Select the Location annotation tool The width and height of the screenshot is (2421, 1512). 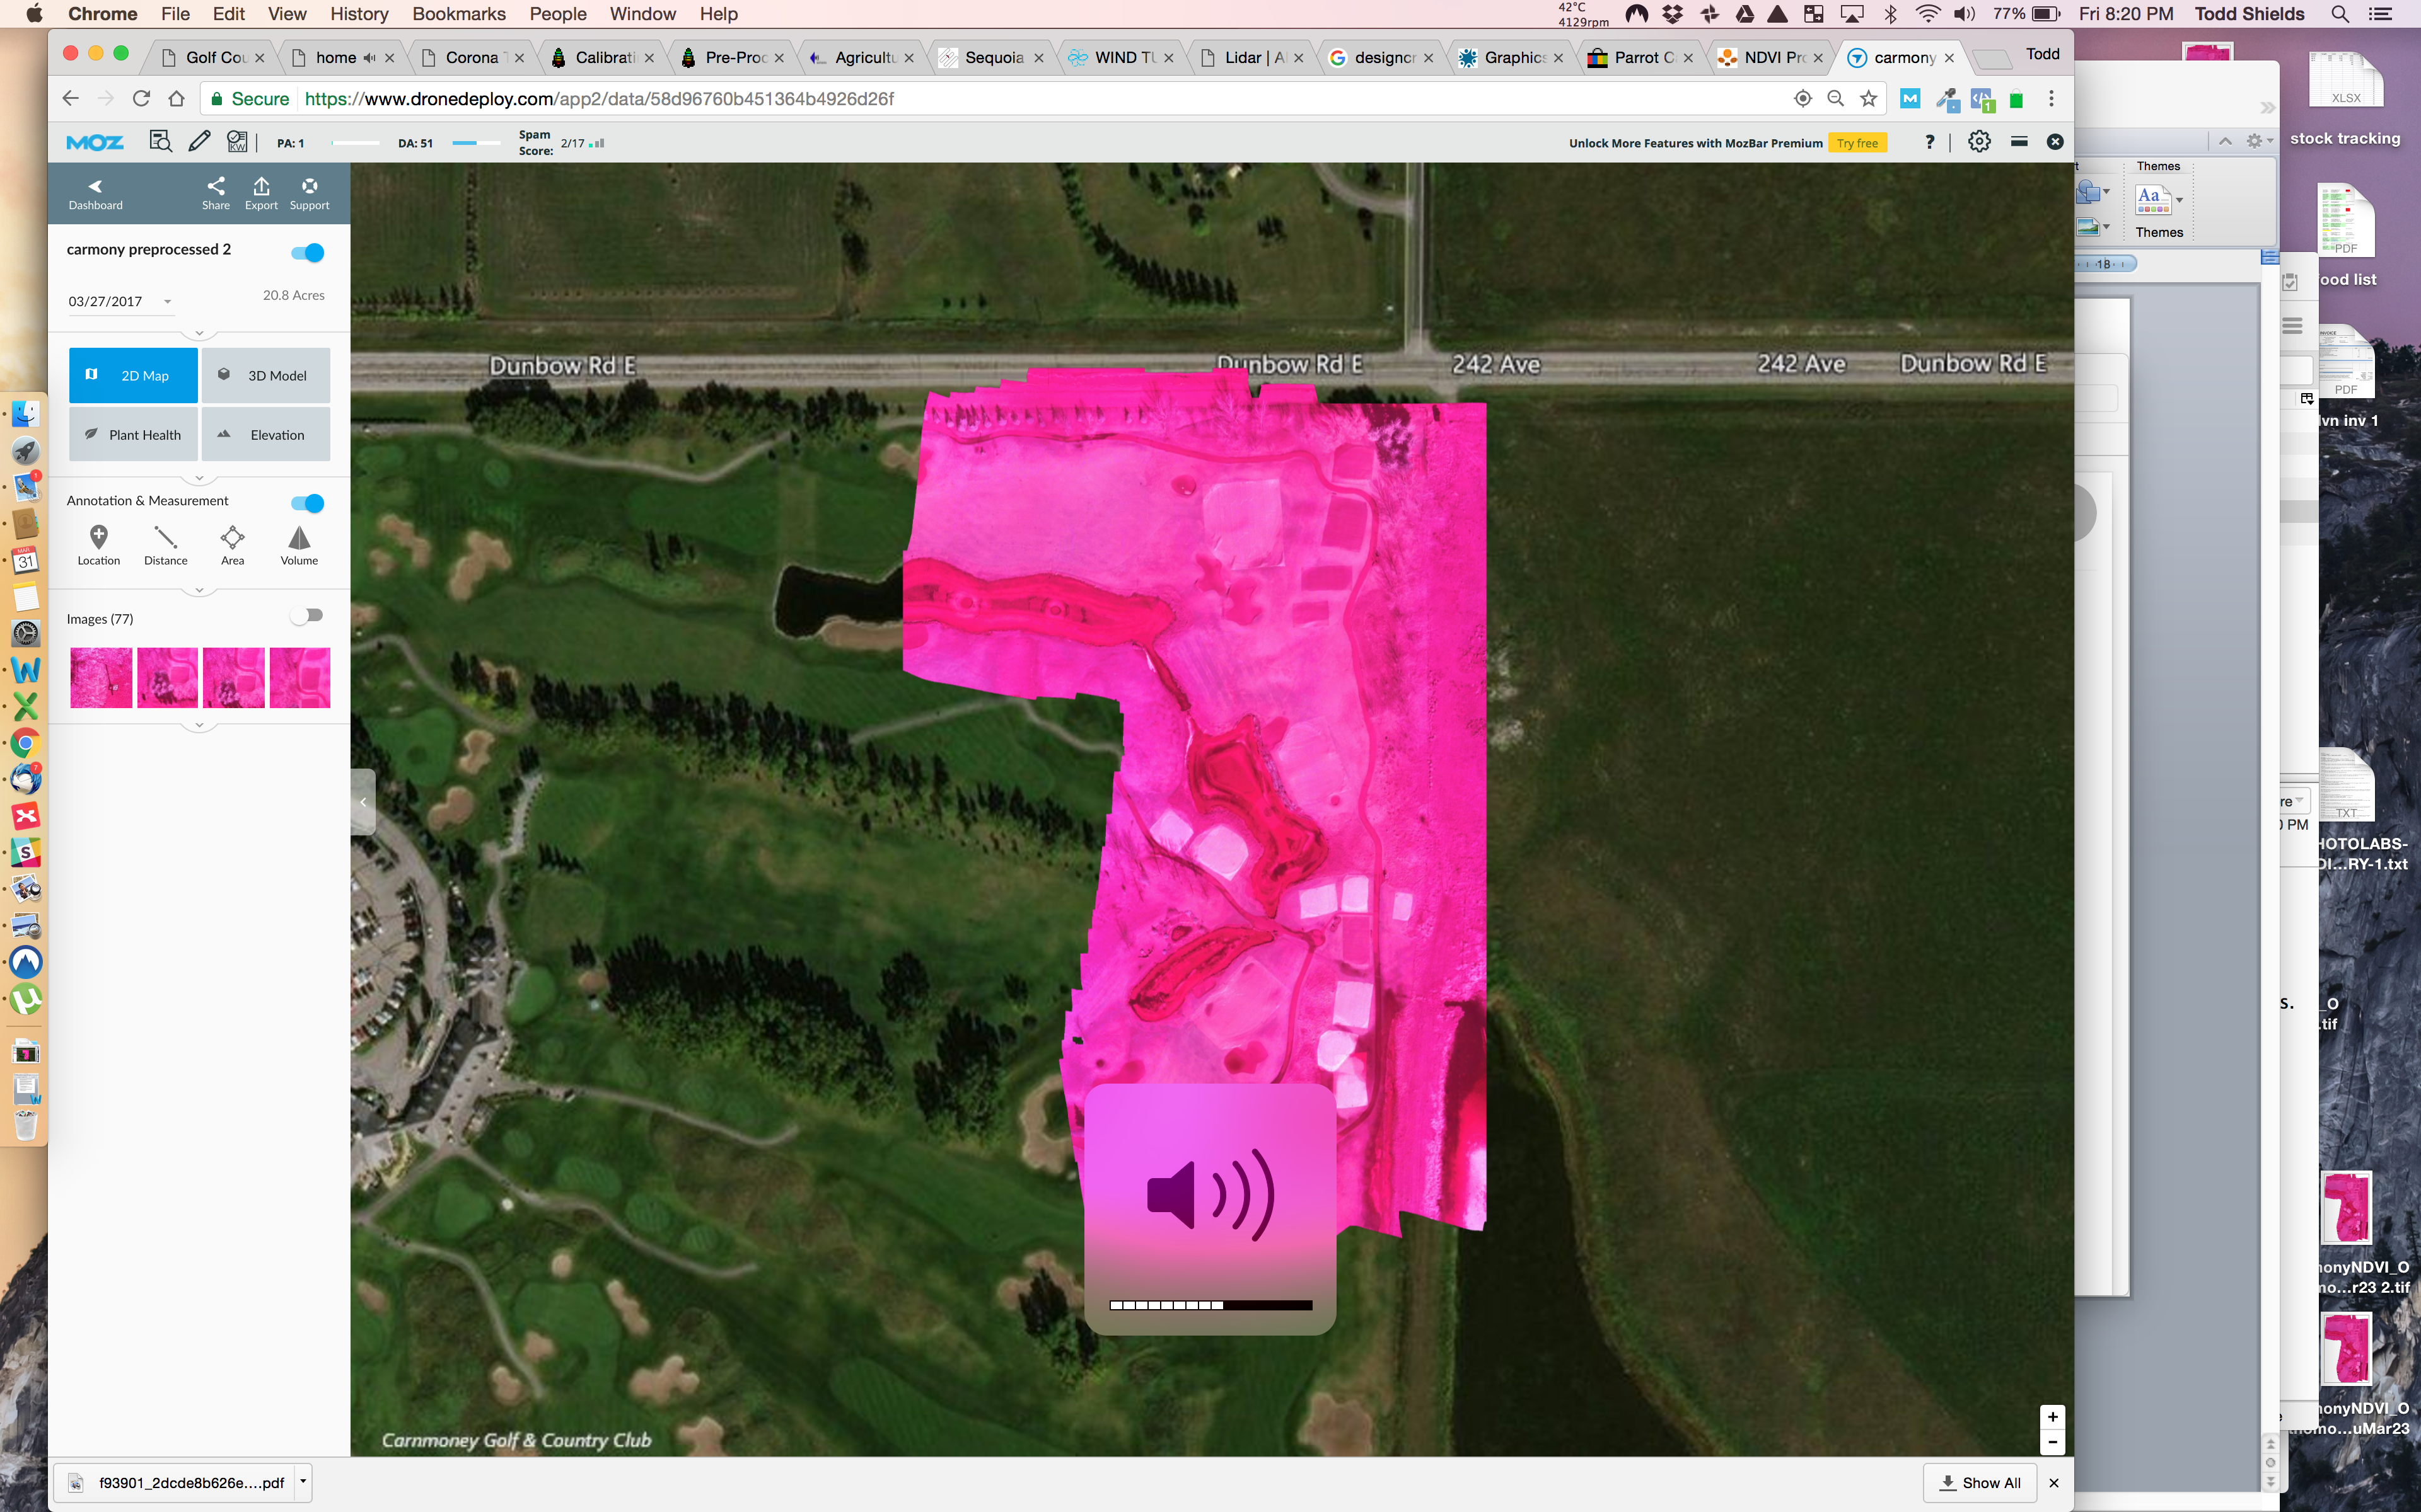pyautogui.click(x=98, y=545)
